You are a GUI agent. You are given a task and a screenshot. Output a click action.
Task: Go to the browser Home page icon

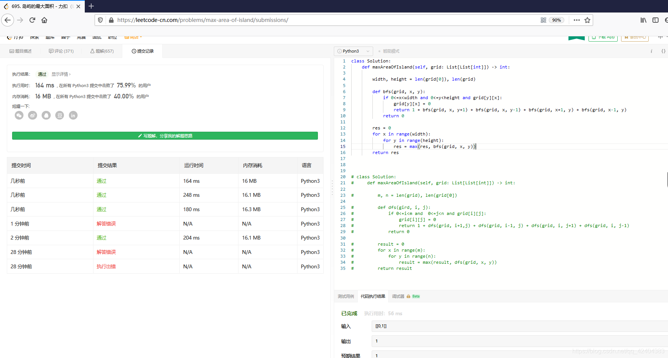pyautogui.click(x=44, y=20)
